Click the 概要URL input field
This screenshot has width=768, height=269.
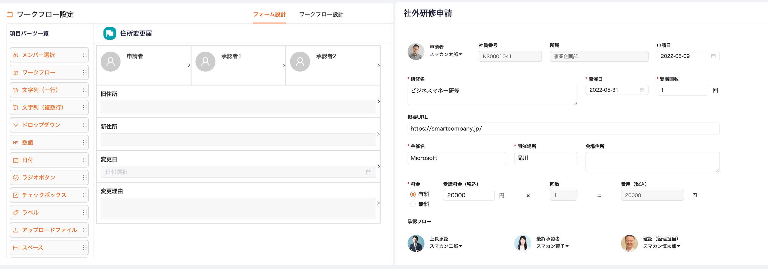coord(563,129)
